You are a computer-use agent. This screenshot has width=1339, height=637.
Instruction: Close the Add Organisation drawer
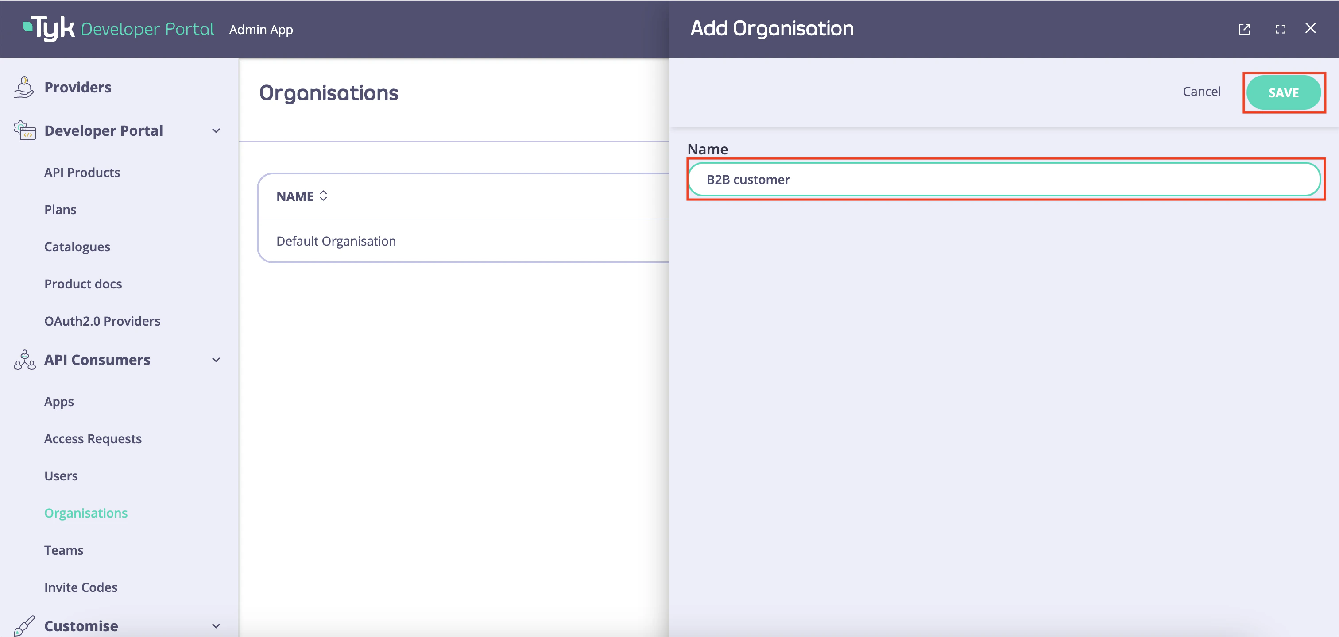[1310, 29]
